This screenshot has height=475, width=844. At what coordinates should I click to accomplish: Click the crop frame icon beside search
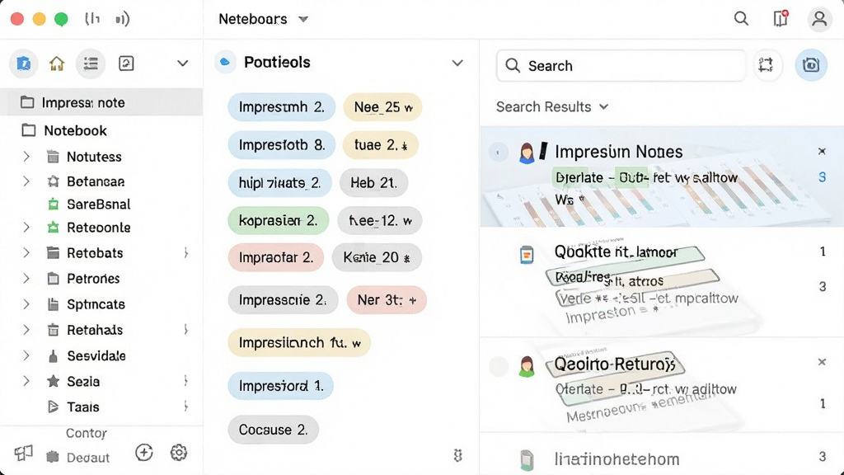click(766, 65)
